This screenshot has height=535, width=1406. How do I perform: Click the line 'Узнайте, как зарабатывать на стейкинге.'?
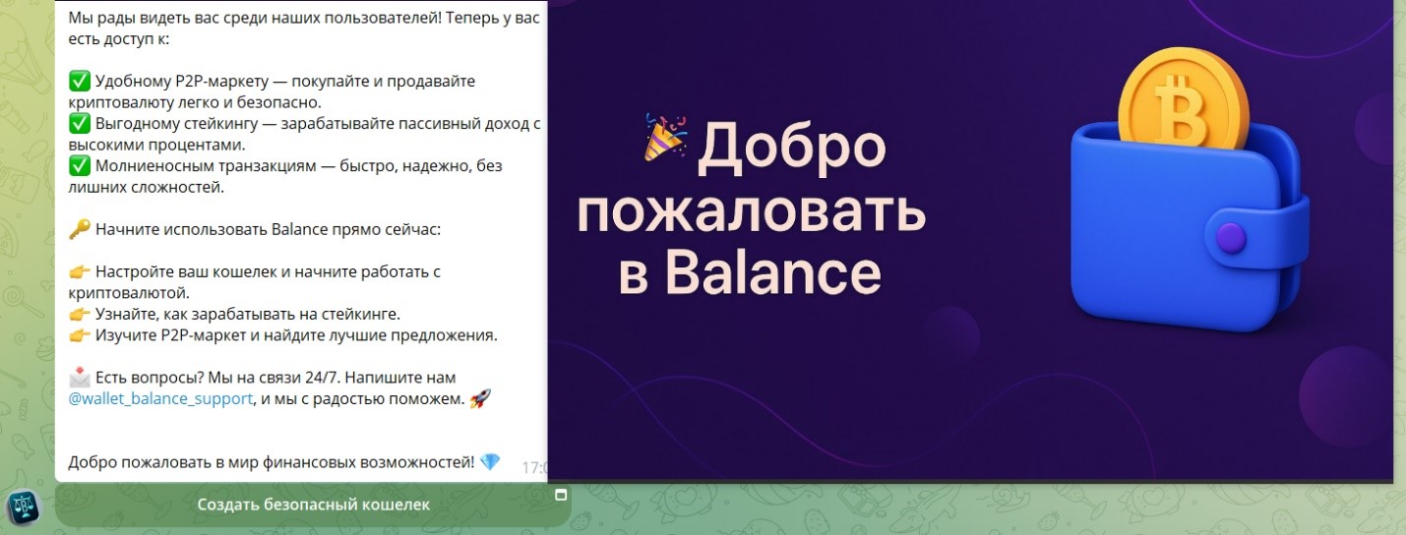249,315
